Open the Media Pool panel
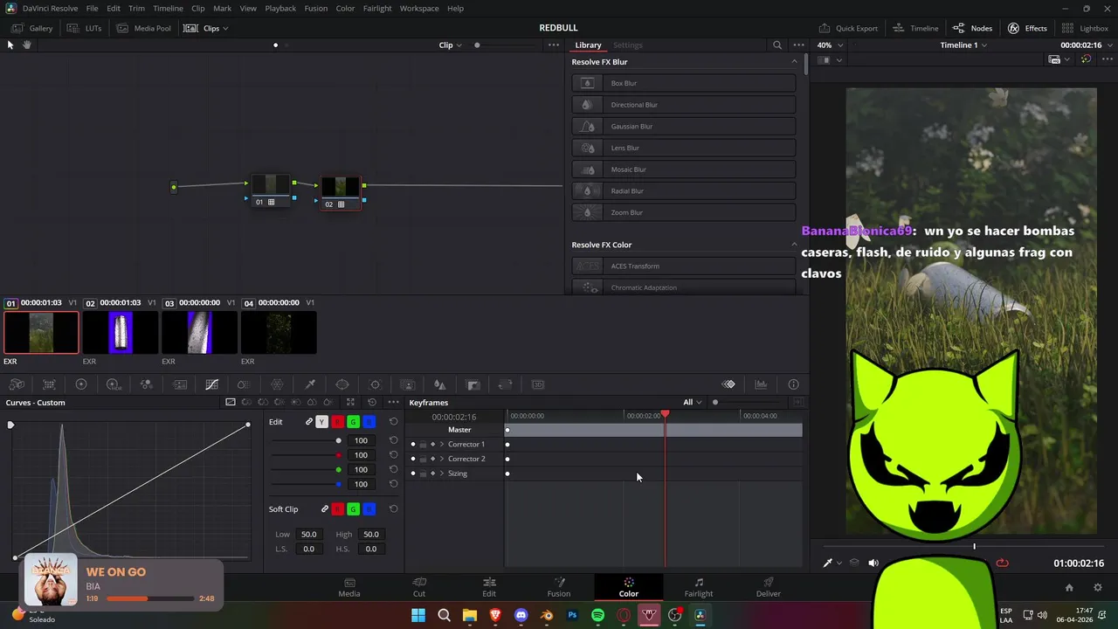Image resolution: width=1118 pixels, height=629 pixels. 143,28
